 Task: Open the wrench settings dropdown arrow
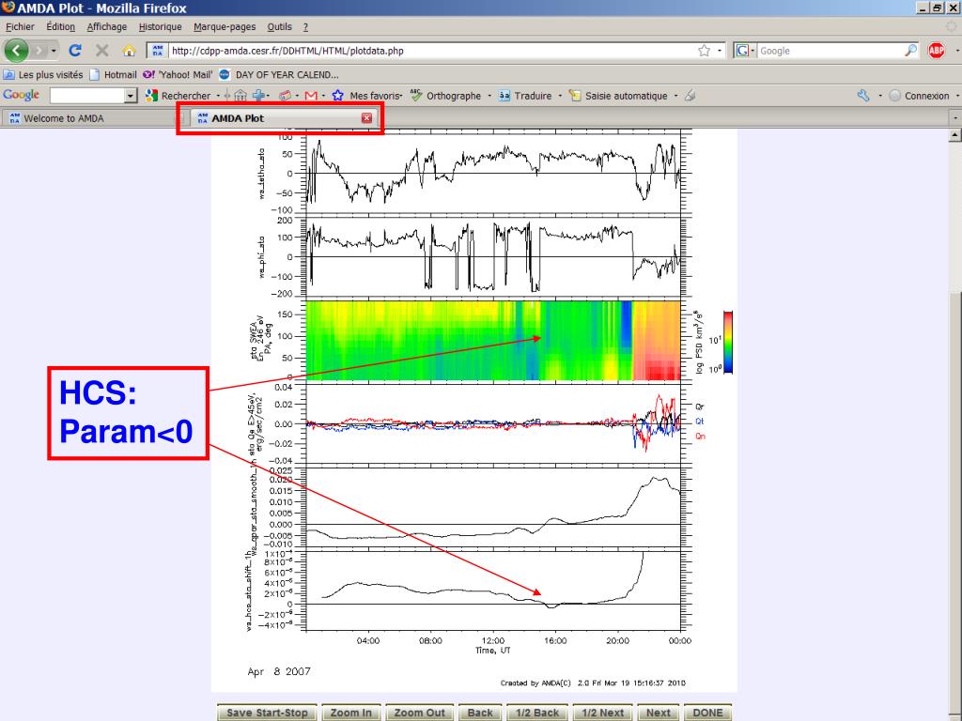(879, 96)
